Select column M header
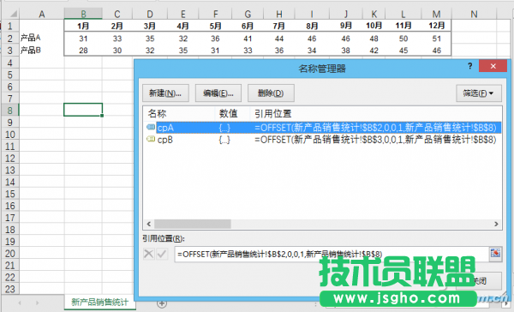 point(436,14)
